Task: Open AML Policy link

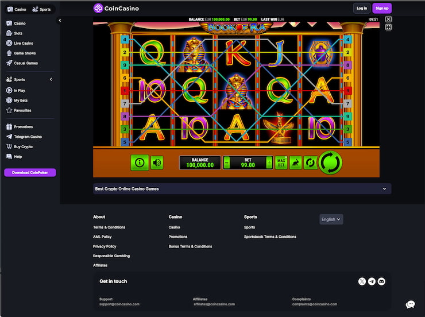Action: [x=102, y=237]
